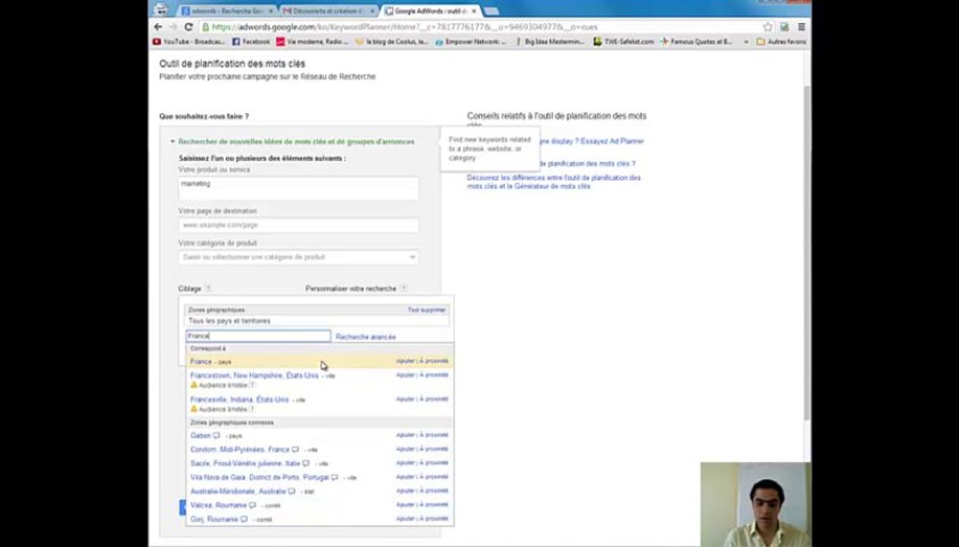Click the speech bubble icon next to Condom, Midi-Pyrénées
959x547 pixels.
click(295, 449)
